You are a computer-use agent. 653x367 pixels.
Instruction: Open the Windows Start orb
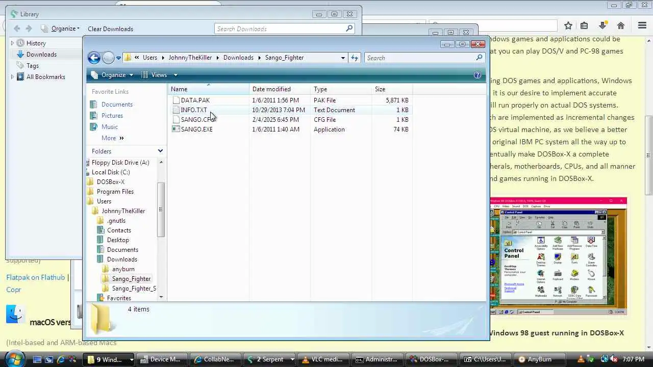(14, 359)
